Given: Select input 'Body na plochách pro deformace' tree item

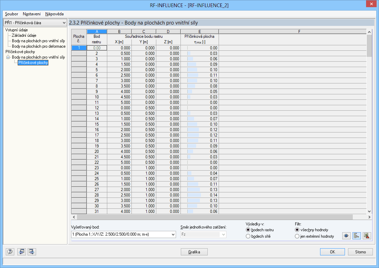Looking at the screenshot, I should [39, 46].
